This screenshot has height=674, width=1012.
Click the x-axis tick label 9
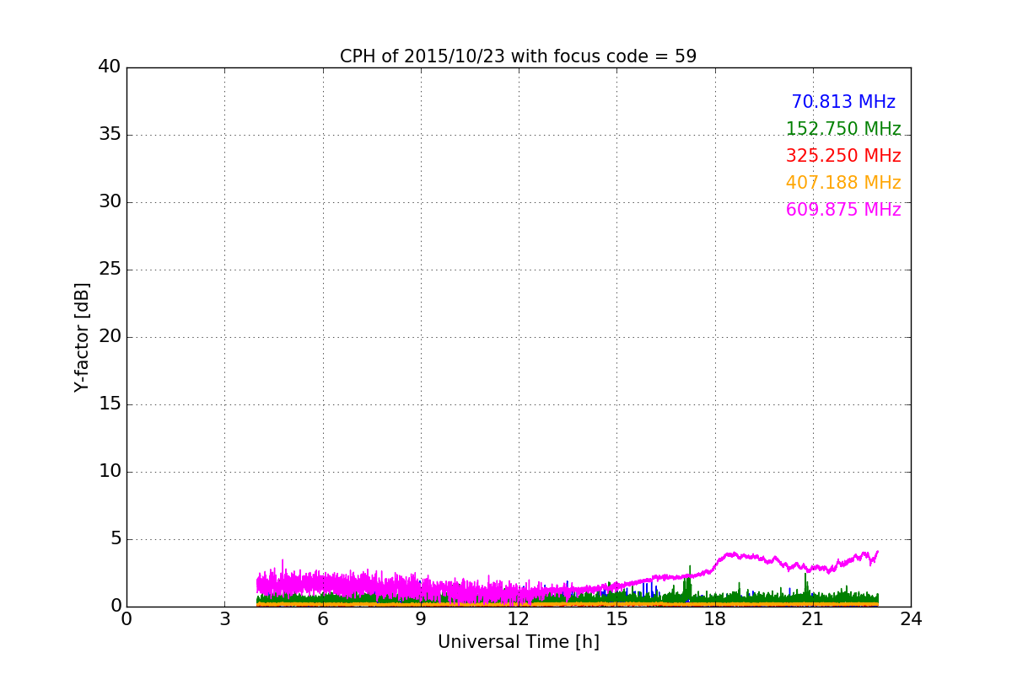421,619
